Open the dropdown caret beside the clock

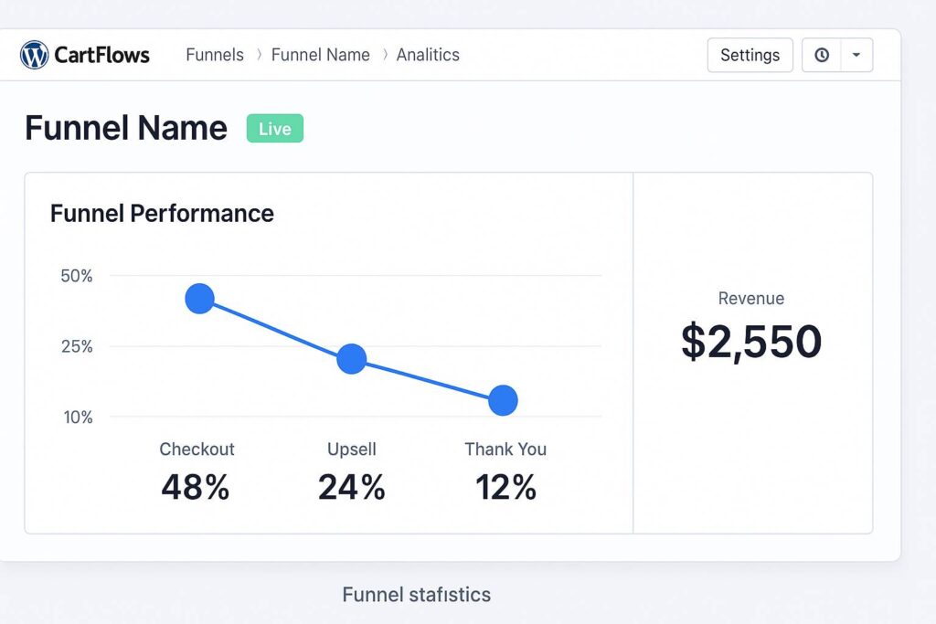click(856, 55)
